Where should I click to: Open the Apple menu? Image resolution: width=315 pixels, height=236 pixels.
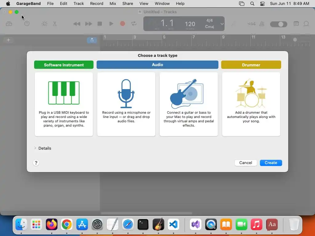point(8,4)
